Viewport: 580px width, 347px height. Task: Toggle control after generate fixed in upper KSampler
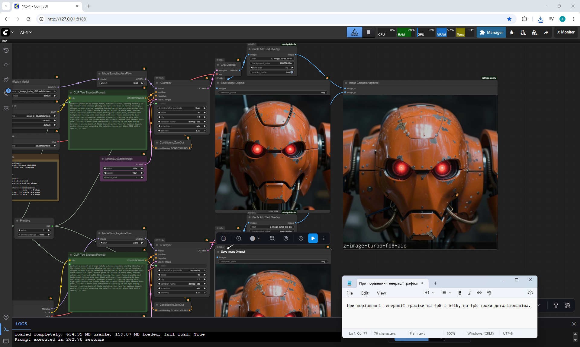coord(182,108)
